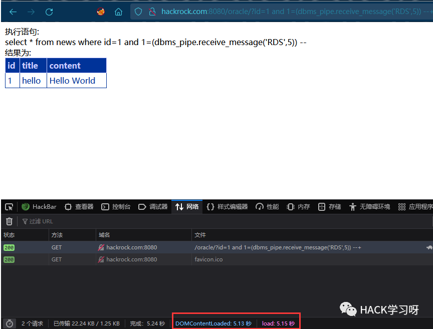Viewport: 433px width, 329px height.
Task: Select the /oracle/?id=1 request row
Action: [217, 247]
